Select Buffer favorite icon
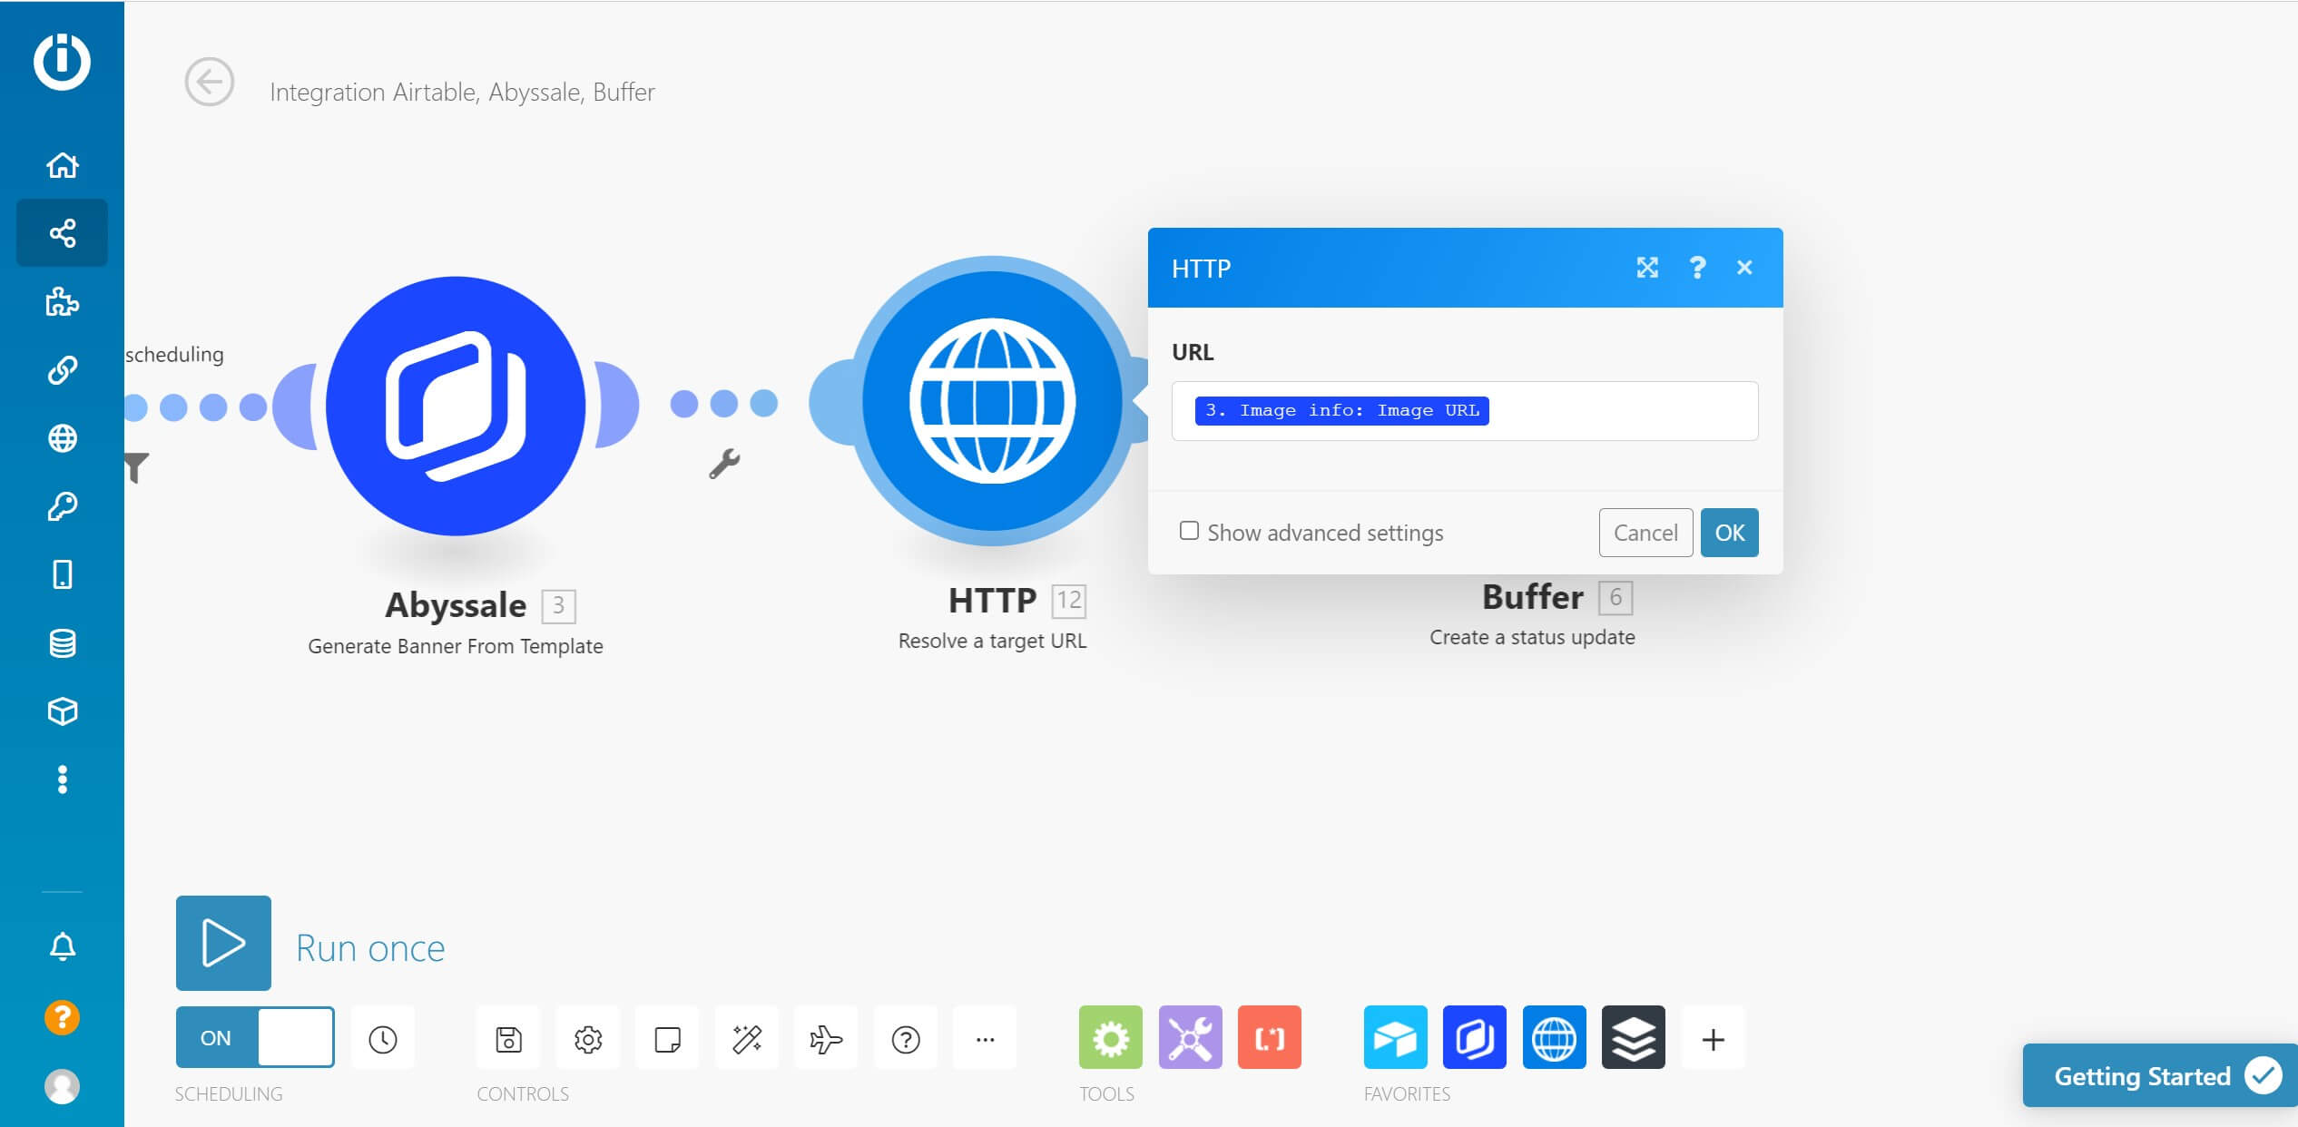Screen dimensions: 2298x1127 1634,1037
